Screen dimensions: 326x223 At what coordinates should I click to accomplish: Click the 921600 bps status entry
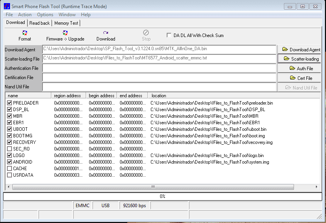pos(135,206)
